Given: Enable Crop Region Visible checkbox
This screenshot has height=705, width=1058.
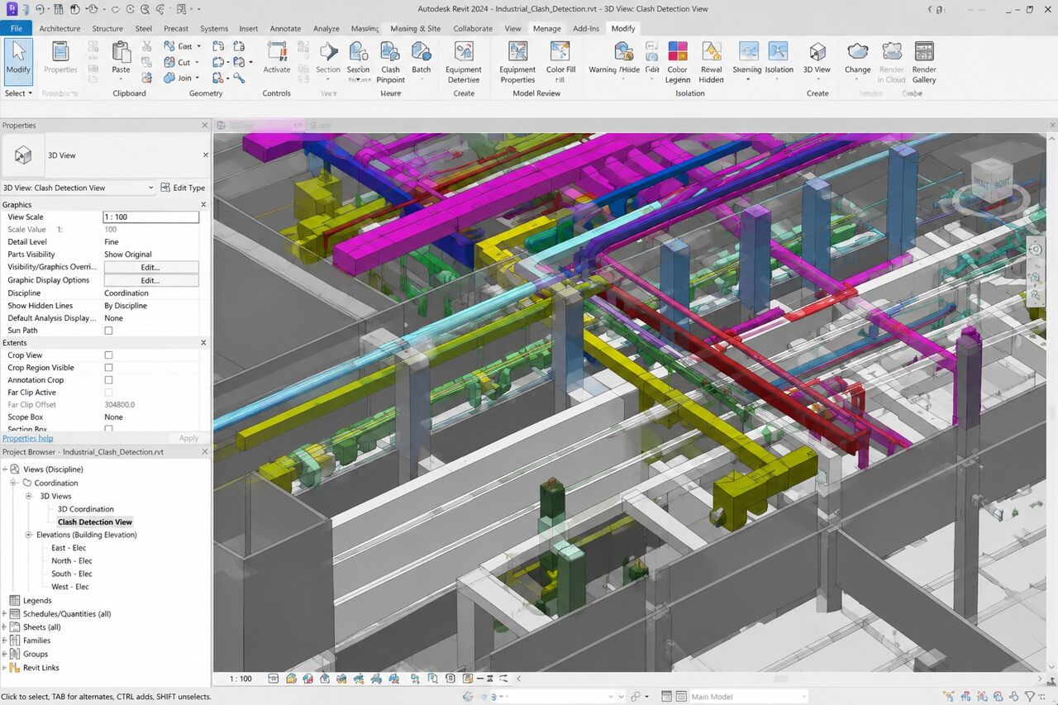Looking at the screenshot, I should tap(108, 368).
